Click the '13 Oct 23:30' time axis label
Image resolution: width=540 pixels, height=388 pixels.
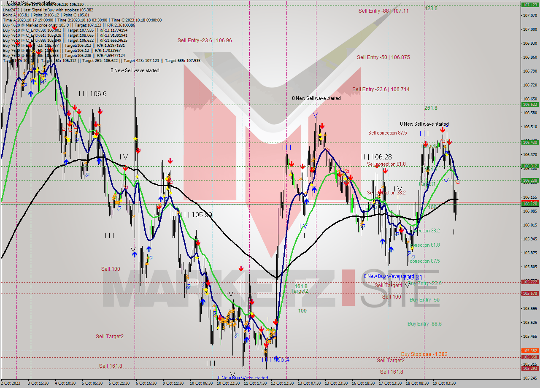[336, 383]
